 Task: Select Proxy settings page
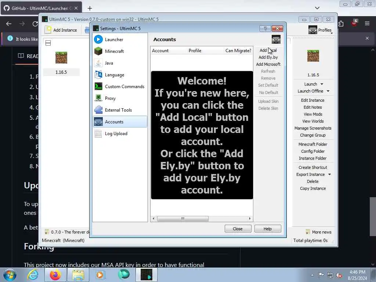pyautogui.click(x=120, y=98)
